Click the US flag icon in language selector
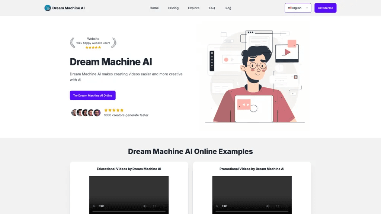The height and width of the screenshot is (214, 381). pyautogui.click(x=289, y=8)
